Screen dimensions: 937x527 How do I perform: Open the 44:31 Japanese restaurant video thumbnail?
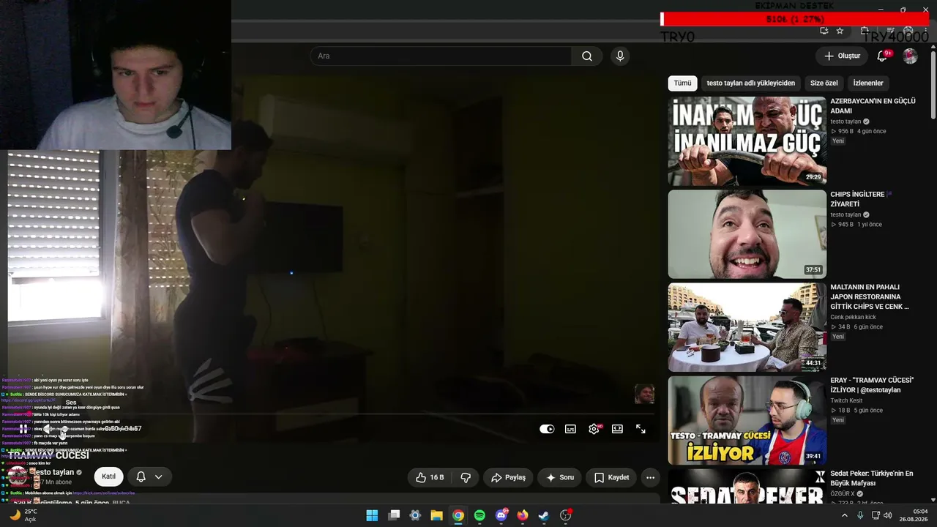tap(747, 327)
